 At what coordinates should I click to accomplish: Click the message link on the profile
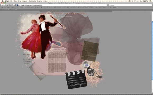(27, 54)
